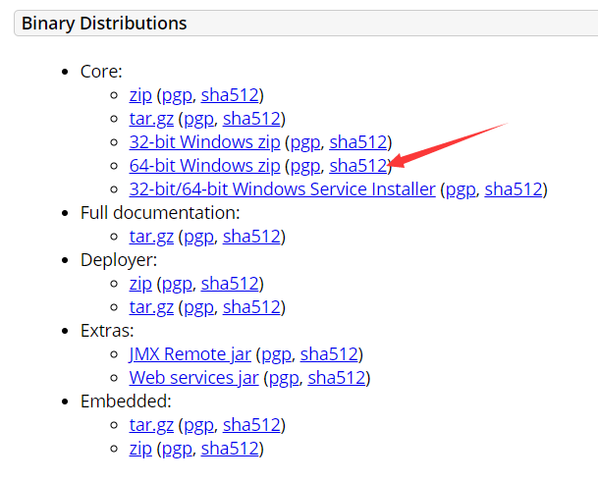This screenshot has height=482, width=598.
Task: Click the 'Deployer:' list label
Action: point(119,260)
